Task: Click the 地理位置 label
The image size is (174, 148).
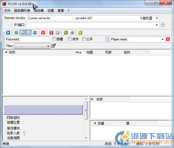Action: point(13,123)
